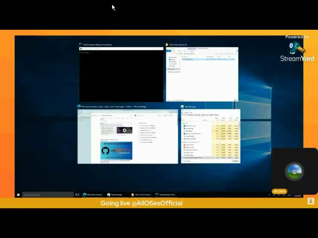This screenshot has width=318, height=238.
Task: Switch to Administrator PowerShell from the taskbar
Action: tap(166, 195)
